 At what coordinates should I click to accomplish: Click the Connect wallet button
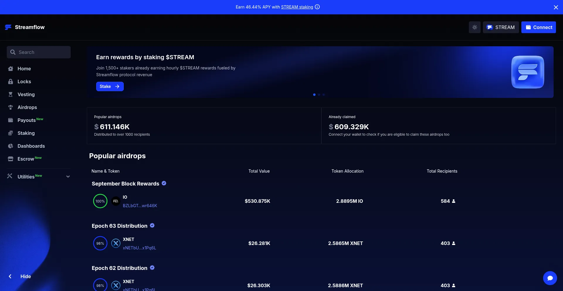point(538,27)
